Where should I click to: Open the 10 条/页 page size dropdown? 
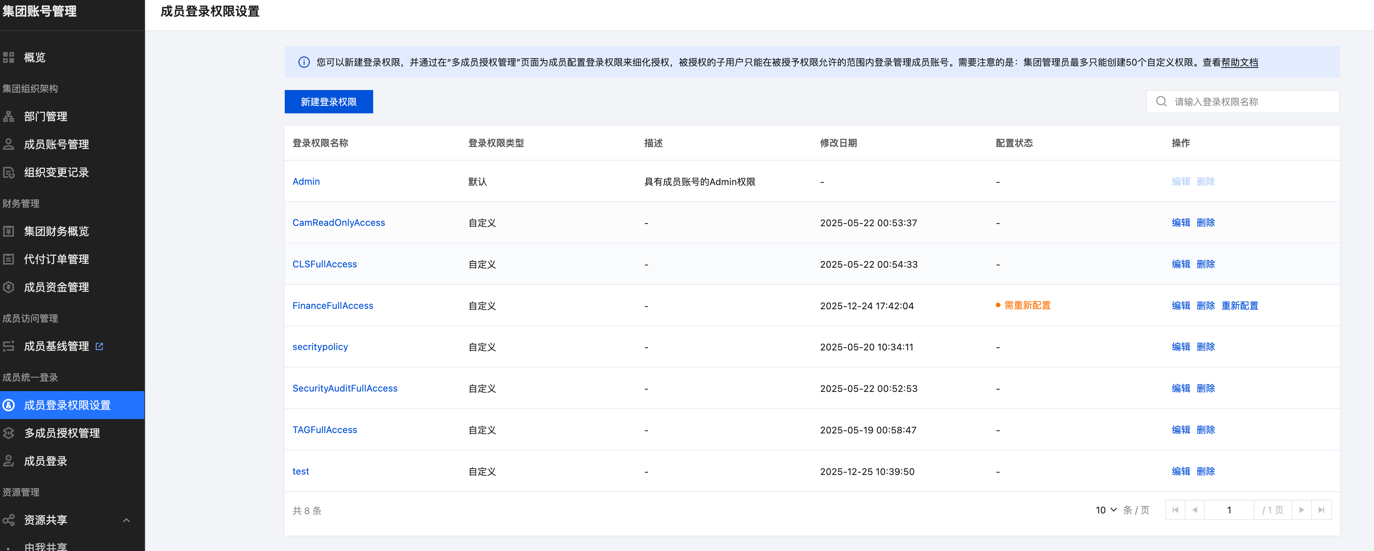click(1106, 510)
